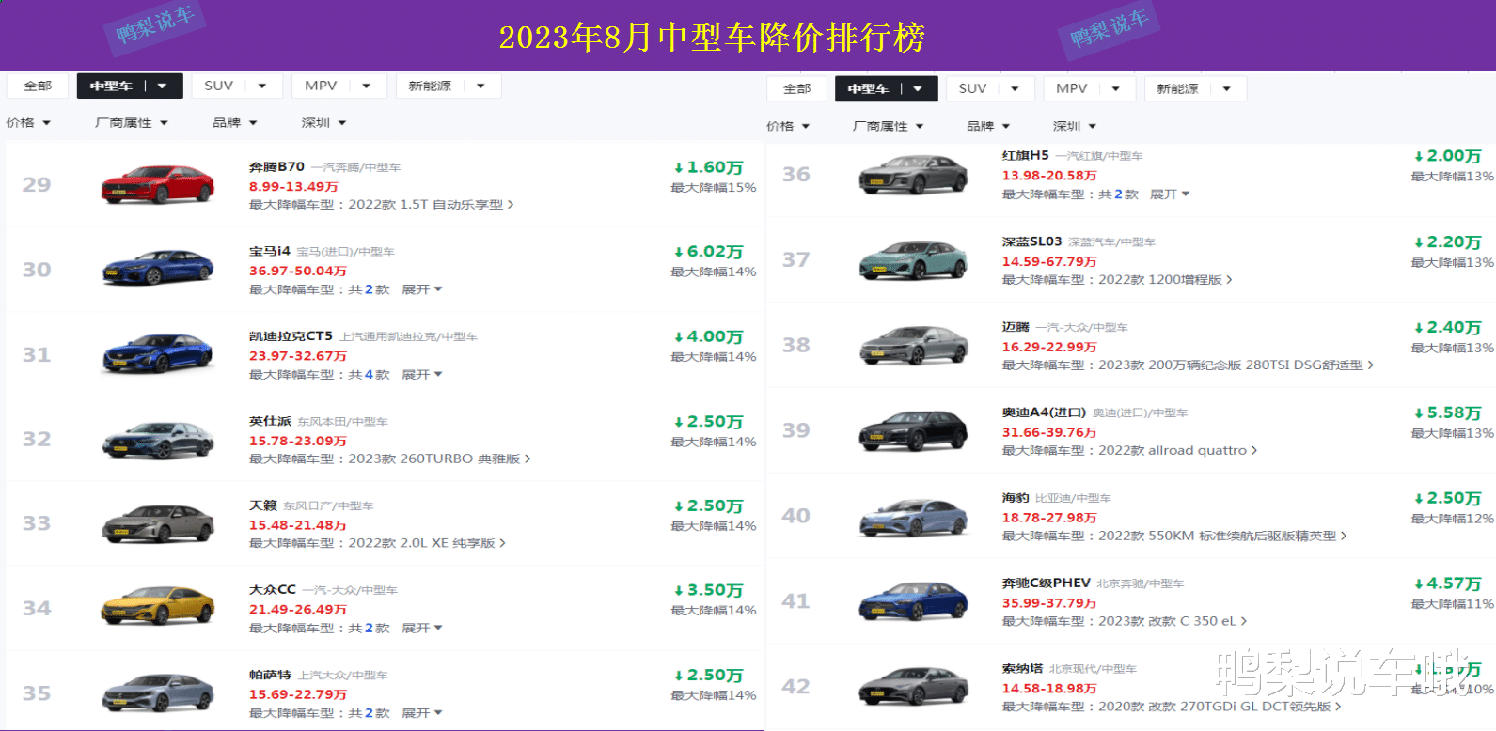Select the 全部 tab in left panel
The height and width of the screenshot is (731, 1496).
point(38,86)
